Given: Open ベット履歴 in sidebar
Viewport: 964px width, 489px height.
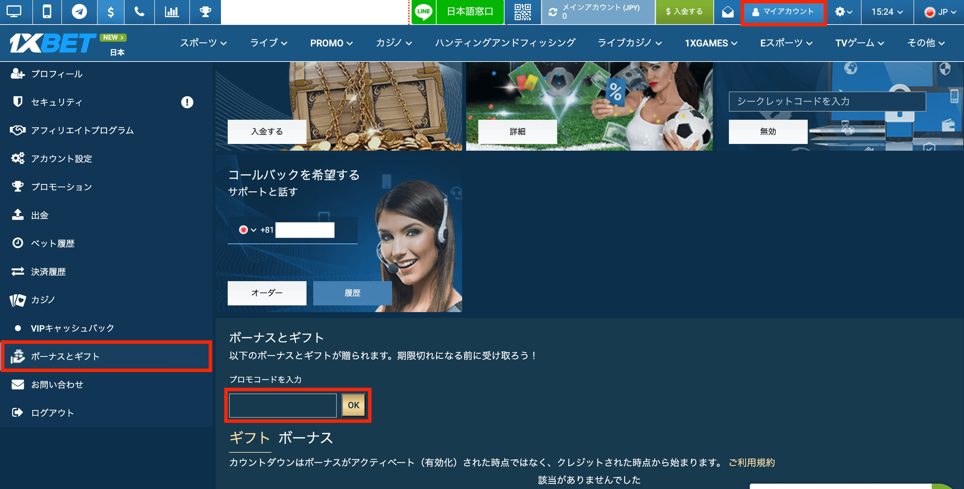Looking at the screenshot, I should [x=106, y=243].
